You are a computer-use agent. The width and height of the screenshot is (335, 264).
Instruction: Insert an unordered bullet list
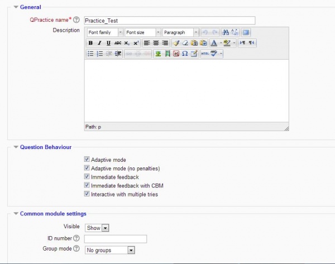point(90,54)
